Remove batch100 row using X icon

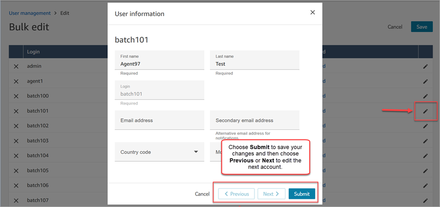16,96
